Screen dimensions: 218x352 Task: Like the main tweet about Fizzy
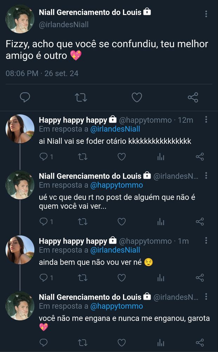pos(136,97)
